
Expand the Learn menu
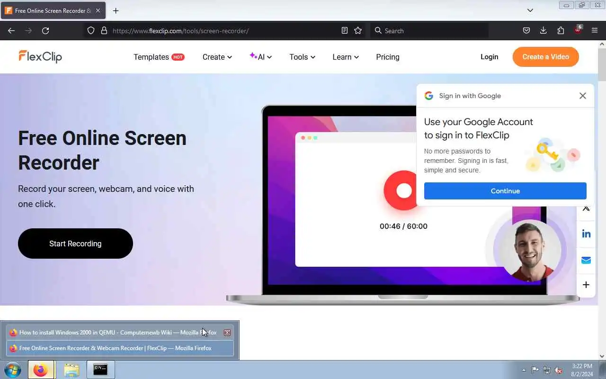click(x=346, y=57)
